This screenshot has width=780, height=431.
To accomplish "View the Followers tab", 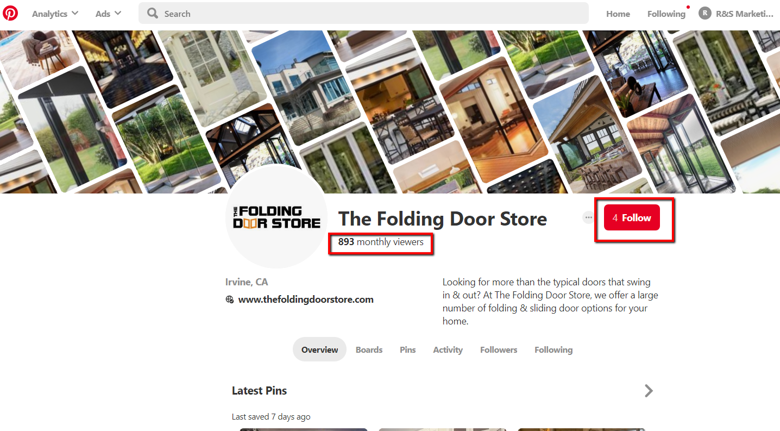I will [499, 349].
